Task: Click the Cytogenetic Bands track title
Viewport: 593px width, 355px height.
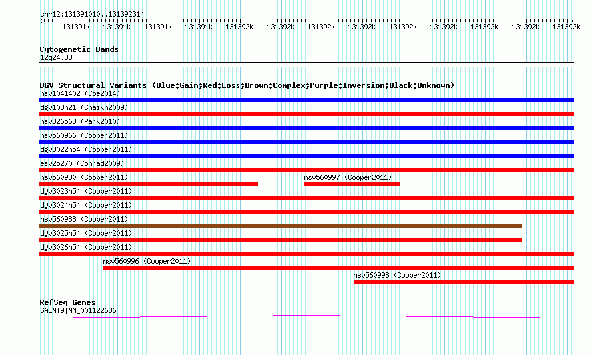Action: point(79,49)
